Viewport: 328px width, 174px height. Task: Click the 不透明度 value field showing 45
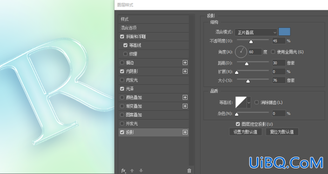(279, 41)
